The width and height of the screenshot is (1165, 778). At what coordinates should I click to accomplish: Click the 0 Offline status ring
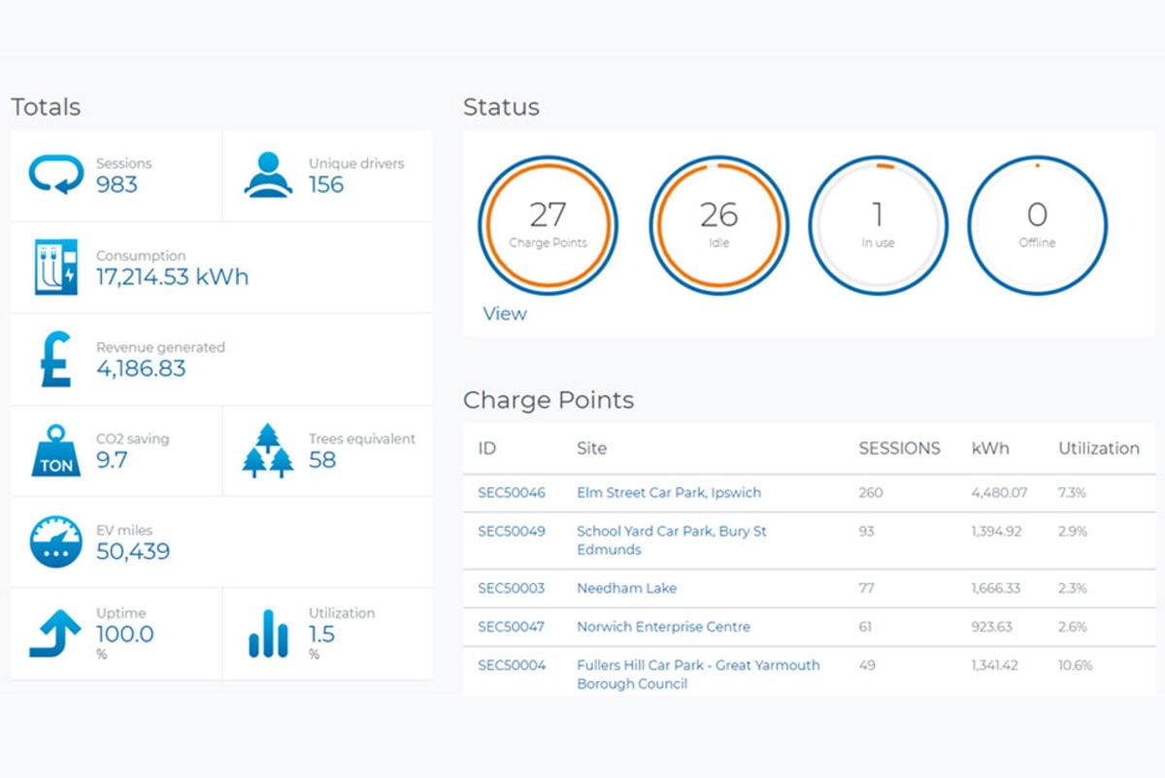(x=1037, y=225)
